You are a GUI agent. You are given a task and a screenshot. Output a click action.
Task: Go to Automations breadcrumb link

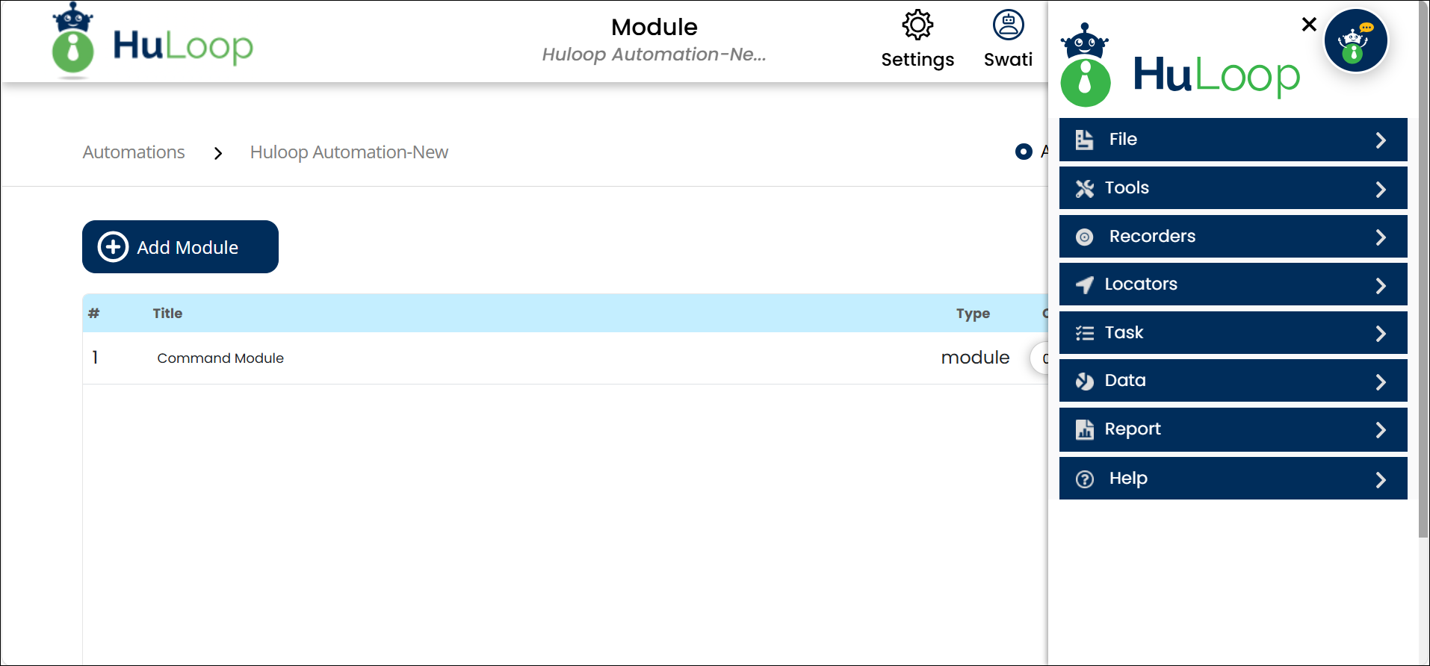click(134, 152)
